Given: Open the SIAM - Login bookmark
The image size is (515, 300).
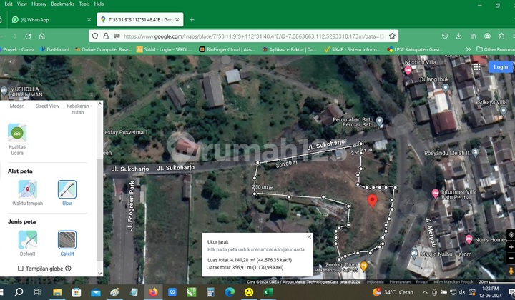Looking at the screenshot, I should (167, 49).
